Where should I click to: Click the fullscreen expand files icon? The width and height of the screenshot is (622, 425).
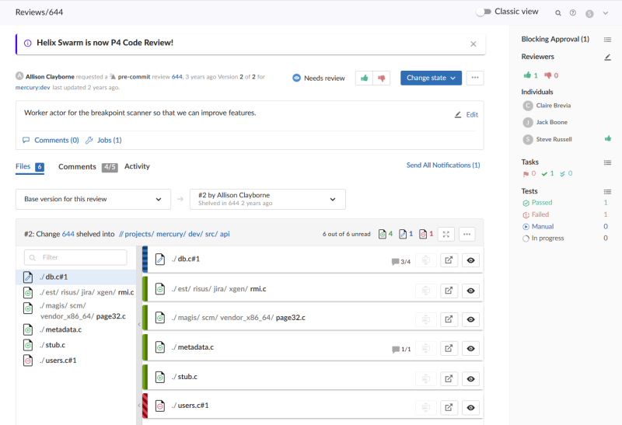pos(446,234)
